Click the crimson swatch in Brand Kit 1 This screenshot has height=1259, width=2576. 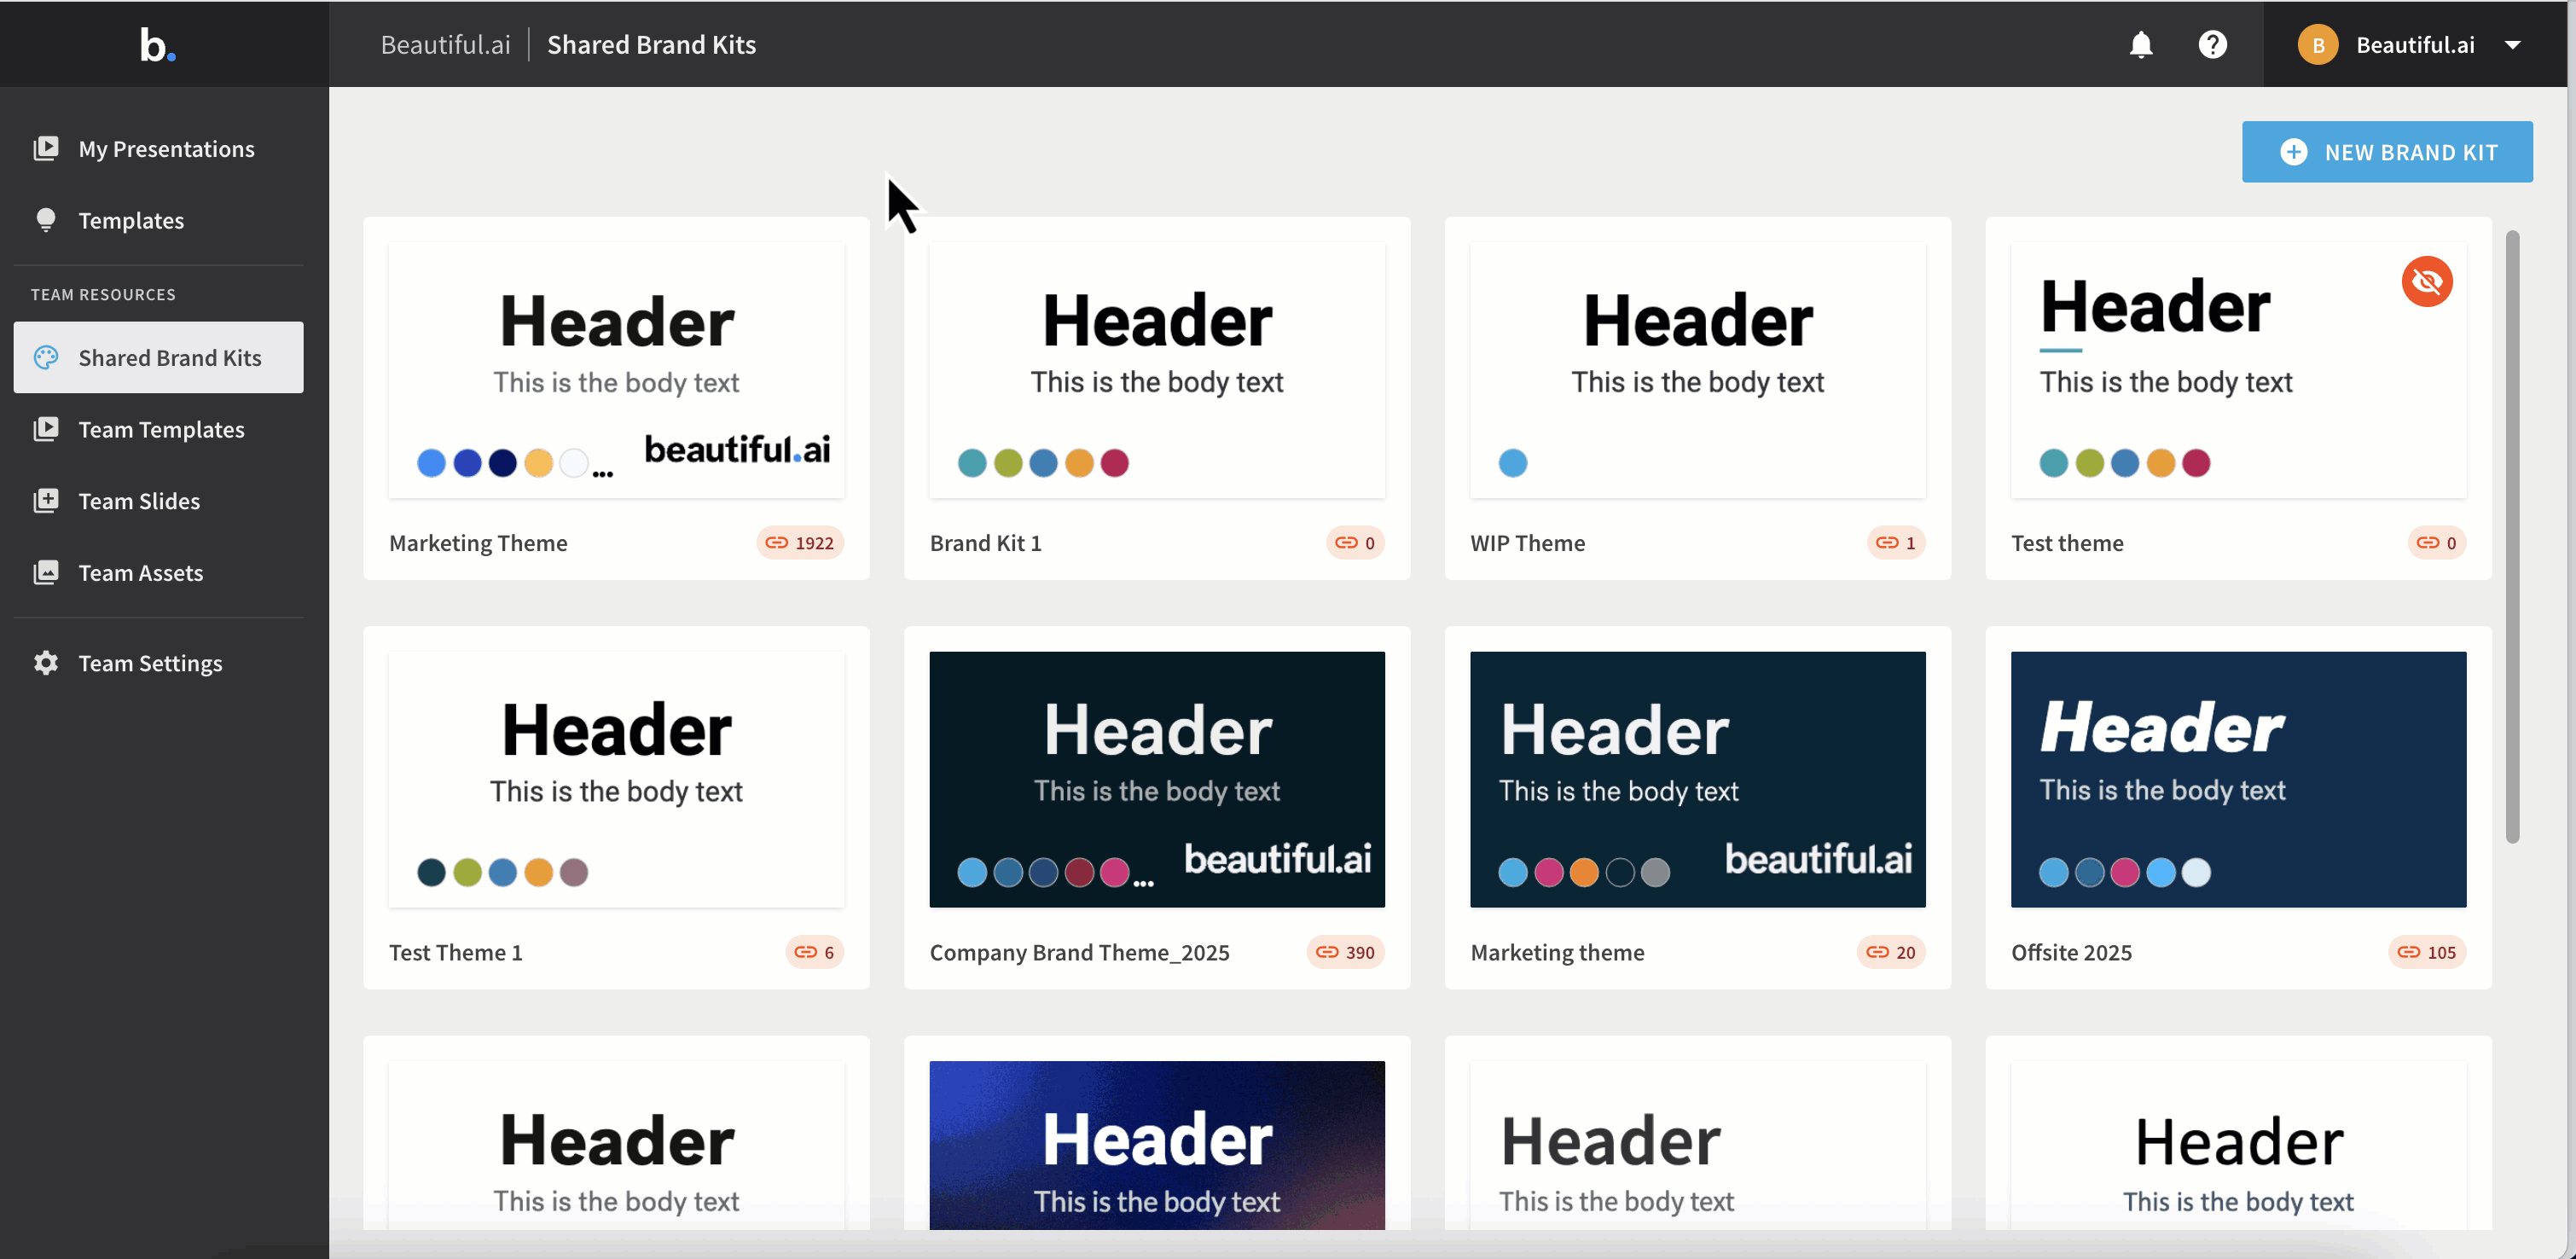coord(1115,463)
